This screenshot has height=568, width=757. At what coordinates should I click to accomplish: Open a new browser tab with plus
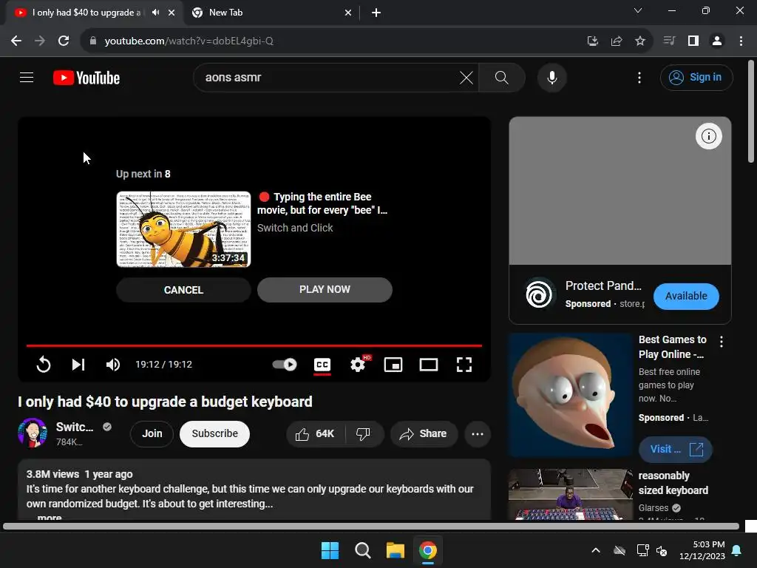[x=376, y=13]
